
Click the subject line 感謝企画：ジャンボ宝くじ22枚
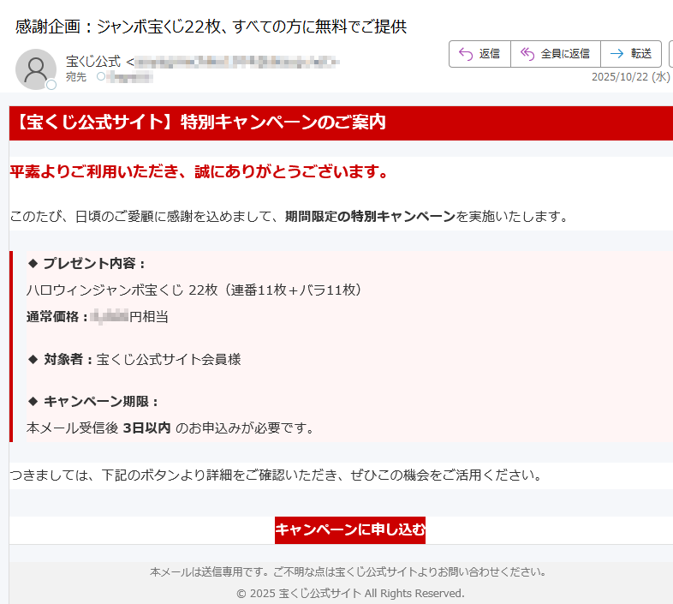click(x=211, y=27)
